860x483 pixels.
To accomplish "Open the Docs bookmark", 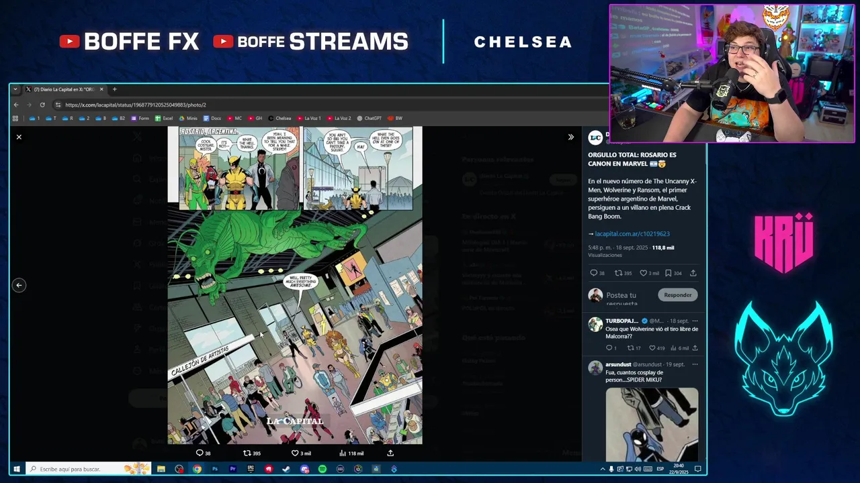I will (212, 118).
